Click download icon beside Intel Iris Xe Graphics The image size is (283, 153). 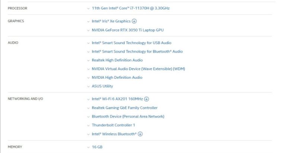[134, 21]
